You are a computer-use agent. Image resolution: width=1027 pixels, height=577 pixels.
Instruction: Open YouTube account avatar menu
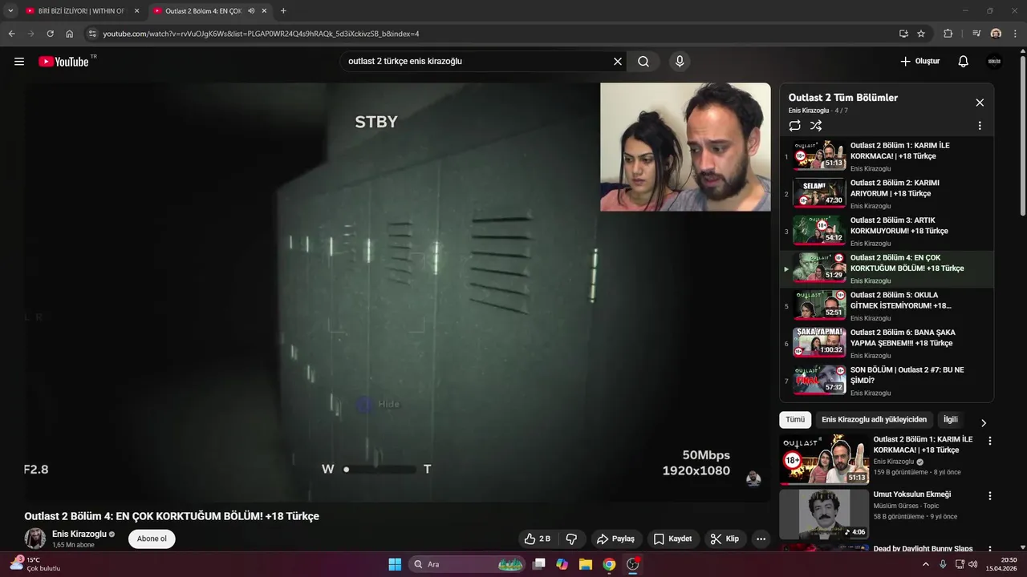tap(994, 62)
